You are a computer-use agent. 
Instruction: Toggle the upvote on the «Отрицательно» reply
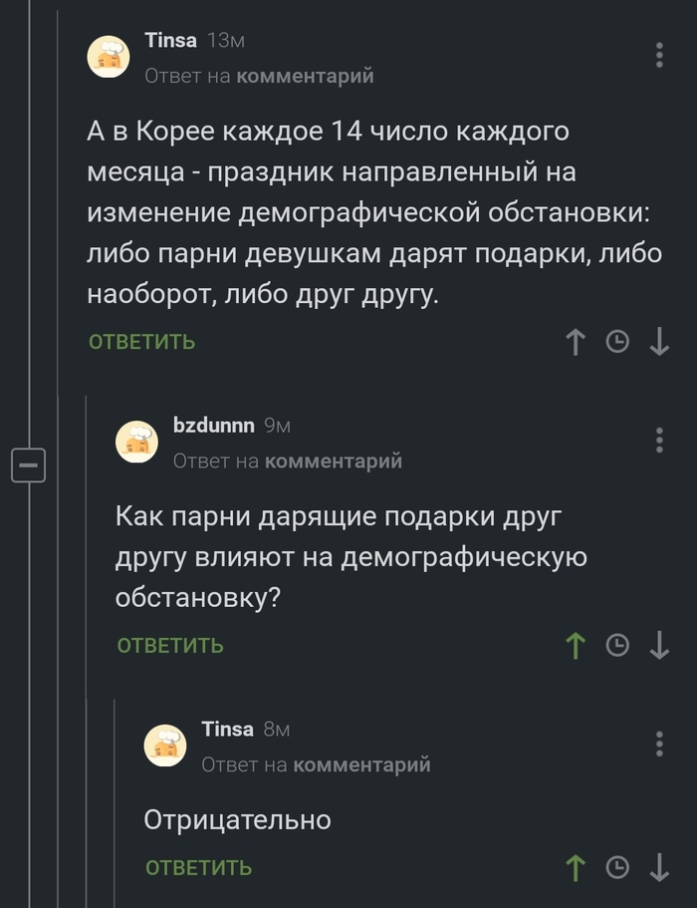click(x=576, y=868)
